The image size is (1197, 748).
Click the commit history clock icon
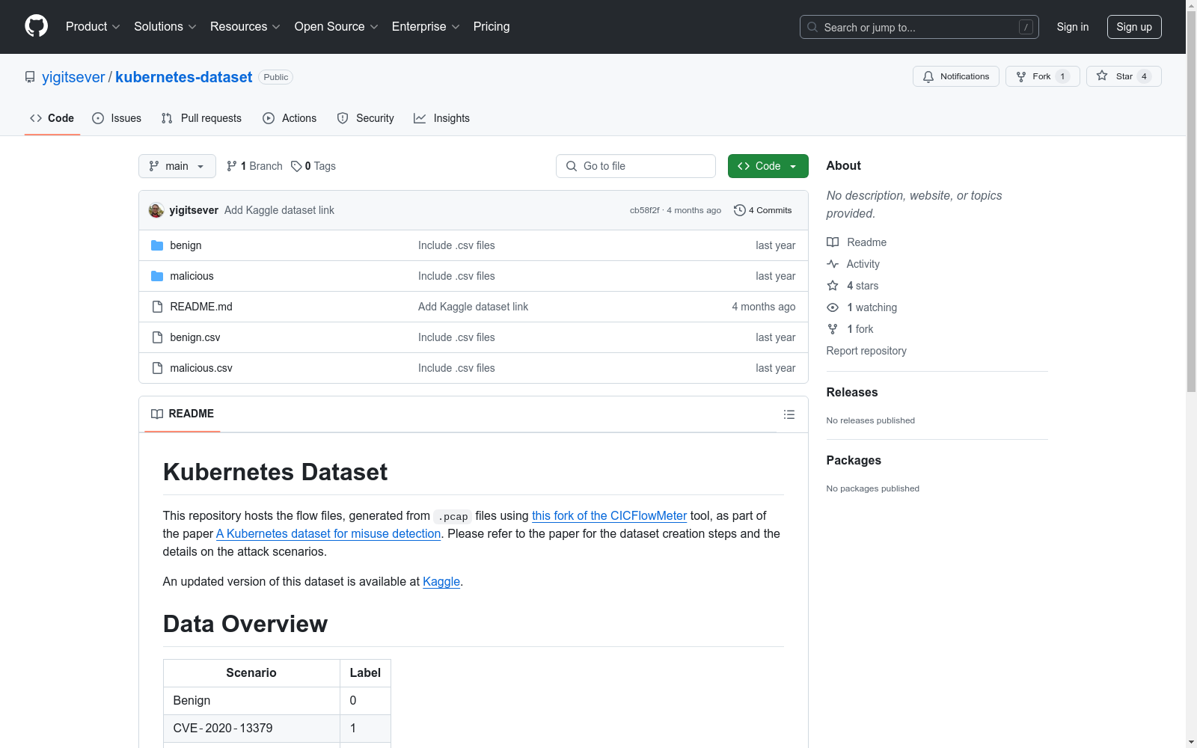(x=740, y=210)
